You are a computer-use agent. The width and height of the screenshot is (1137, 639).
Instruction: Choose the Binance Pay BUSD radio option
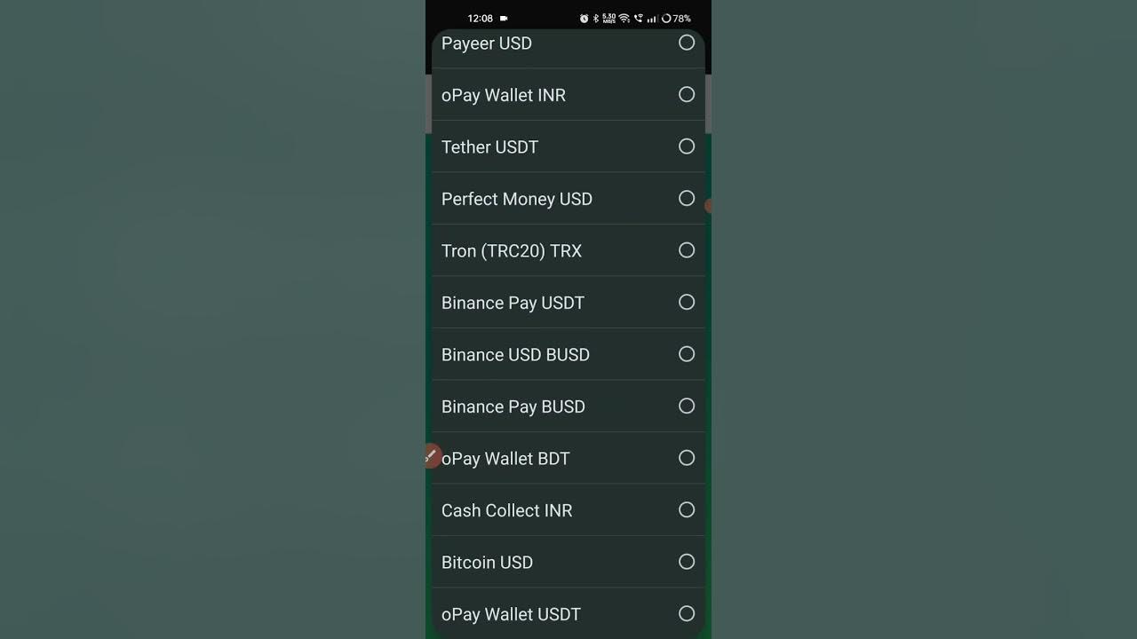pos(687,406)
